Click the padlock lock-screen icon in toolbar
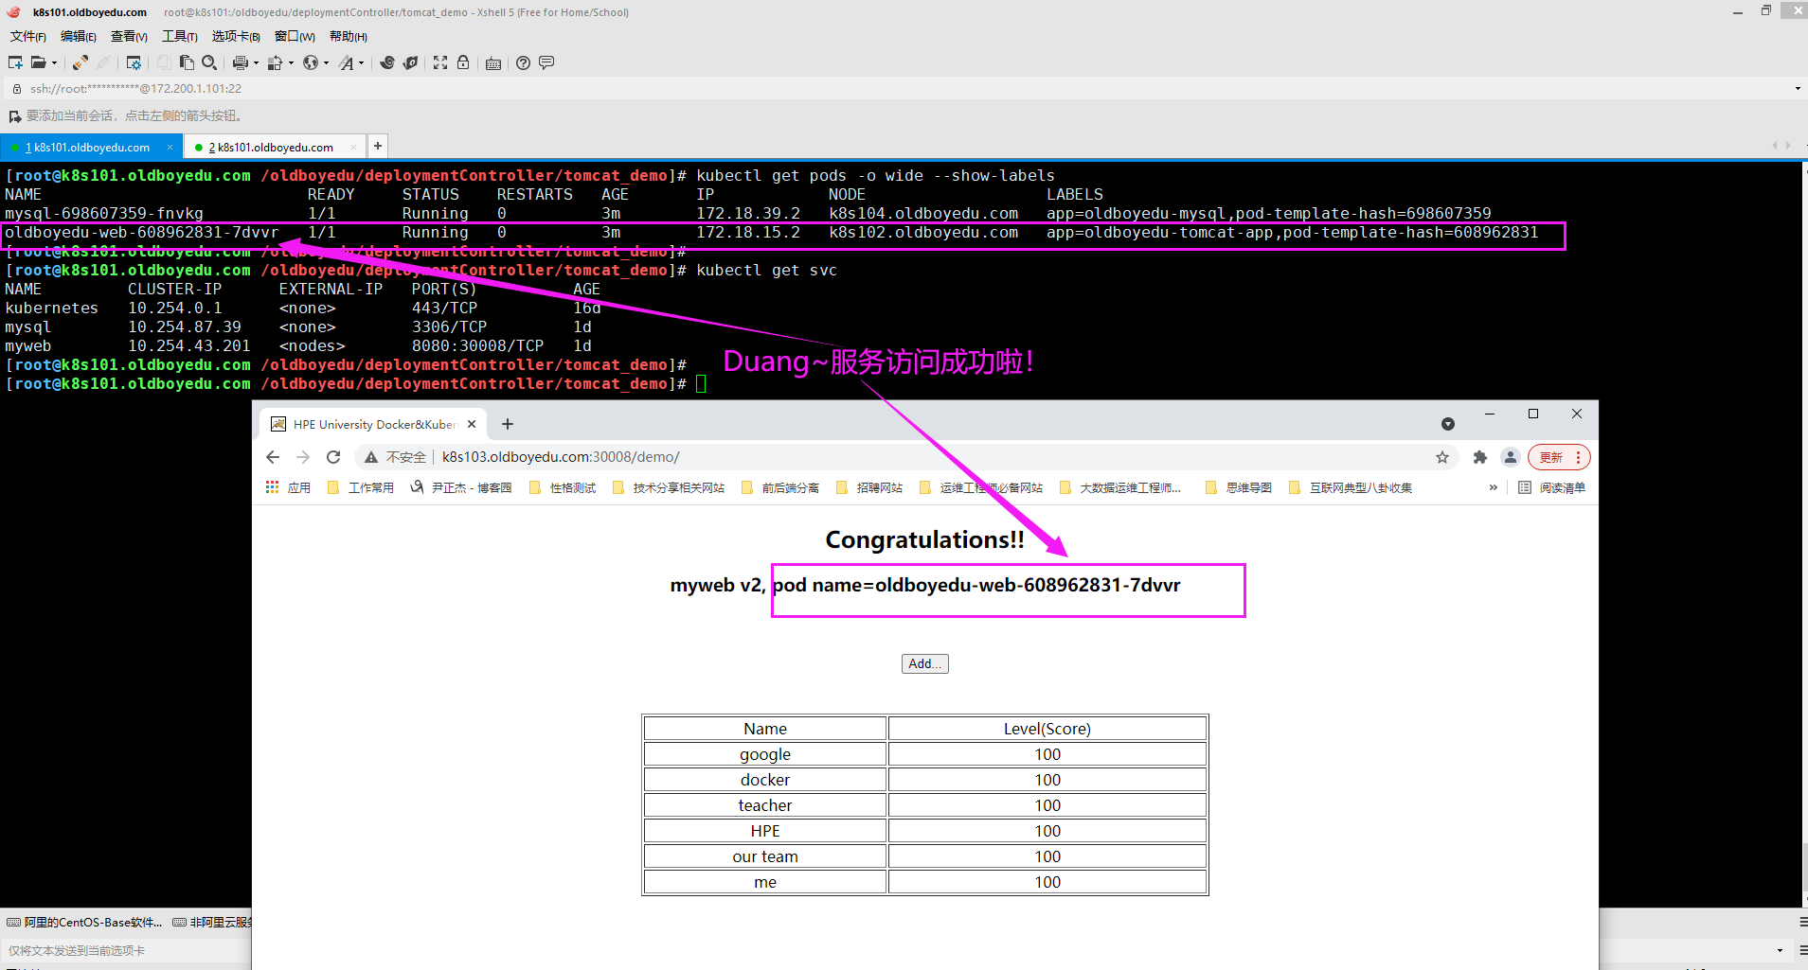The width and height of the screenshot is (1808, 970). click(463, 62)
